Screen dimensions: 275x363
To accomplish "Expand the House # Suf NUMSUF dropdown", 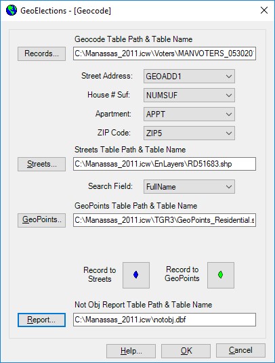I will 189,95.
